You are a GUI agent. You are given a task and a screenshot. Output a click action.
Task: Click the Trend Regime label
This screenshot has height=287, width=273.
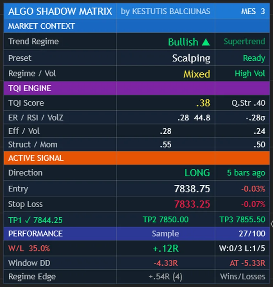[33, 41]
